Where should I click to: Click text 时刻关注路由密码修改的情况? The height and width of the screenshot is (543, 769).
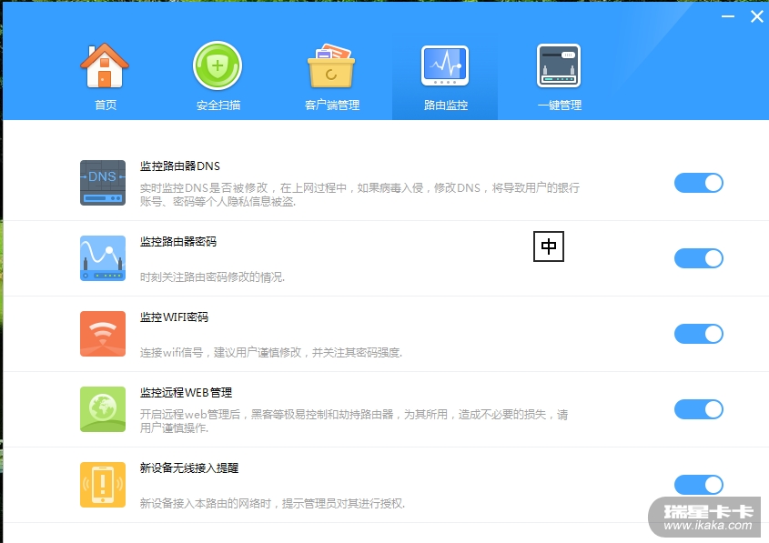(x=212, y=277)
